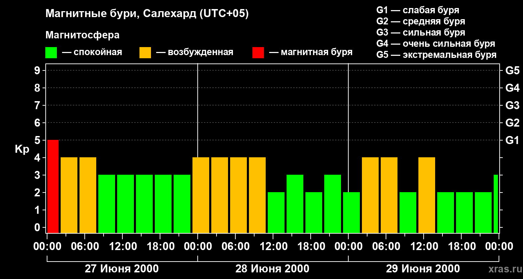Viewport: 523px width, 279px height.
Task: Click the 'G4 — очень сильная буря' line
Action: [436, 44]
